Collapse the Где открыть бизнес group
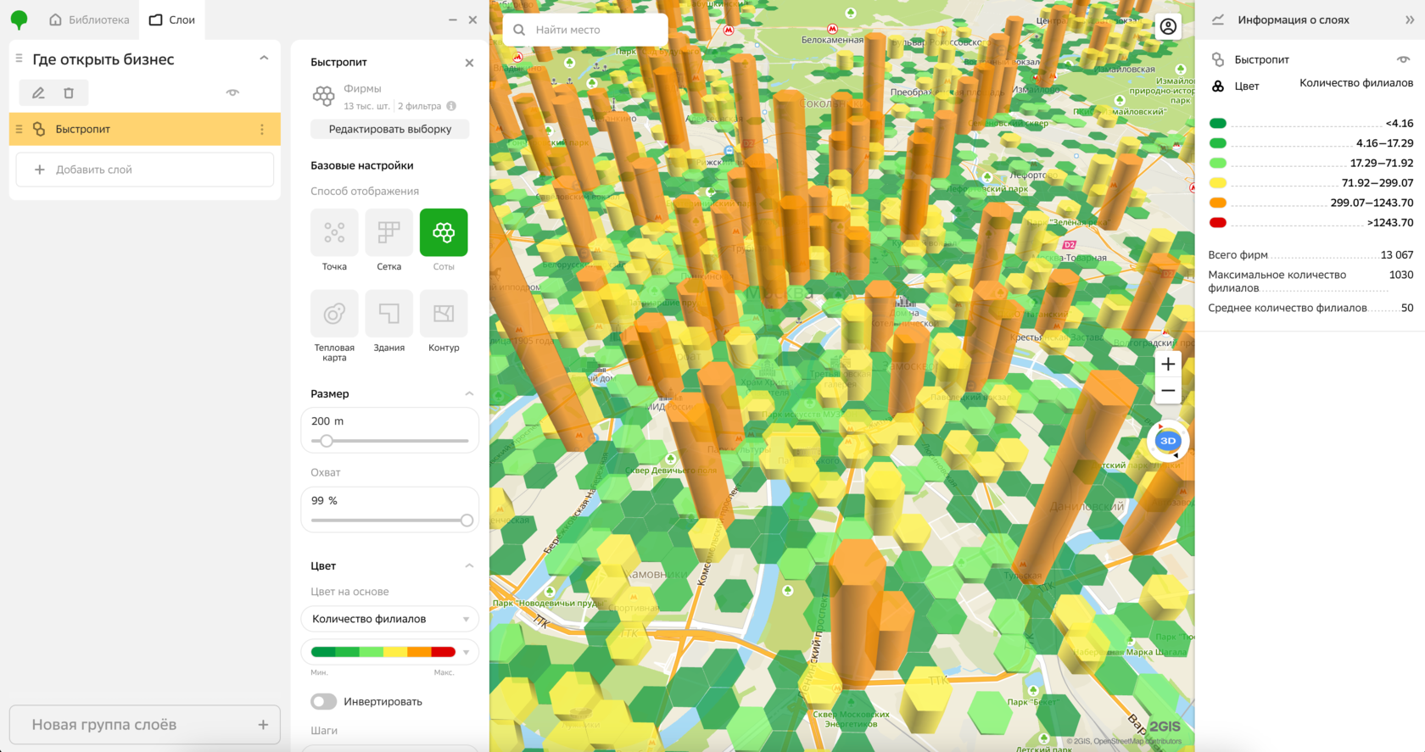The image size is (1425, 752). (264, 58)
